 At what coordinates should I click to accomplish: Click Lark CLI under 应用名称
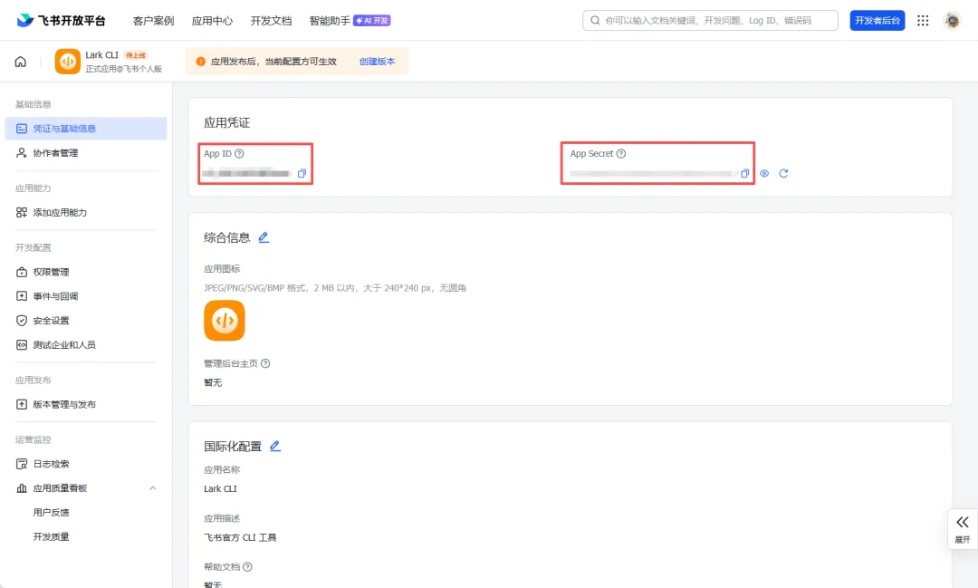220,488
